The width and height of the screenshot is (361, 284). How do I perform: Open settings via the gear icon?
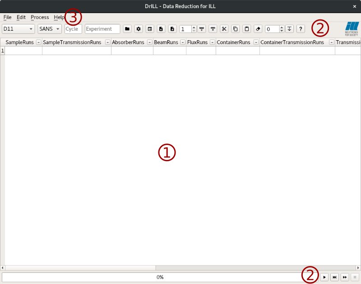(x=139, y=29)
